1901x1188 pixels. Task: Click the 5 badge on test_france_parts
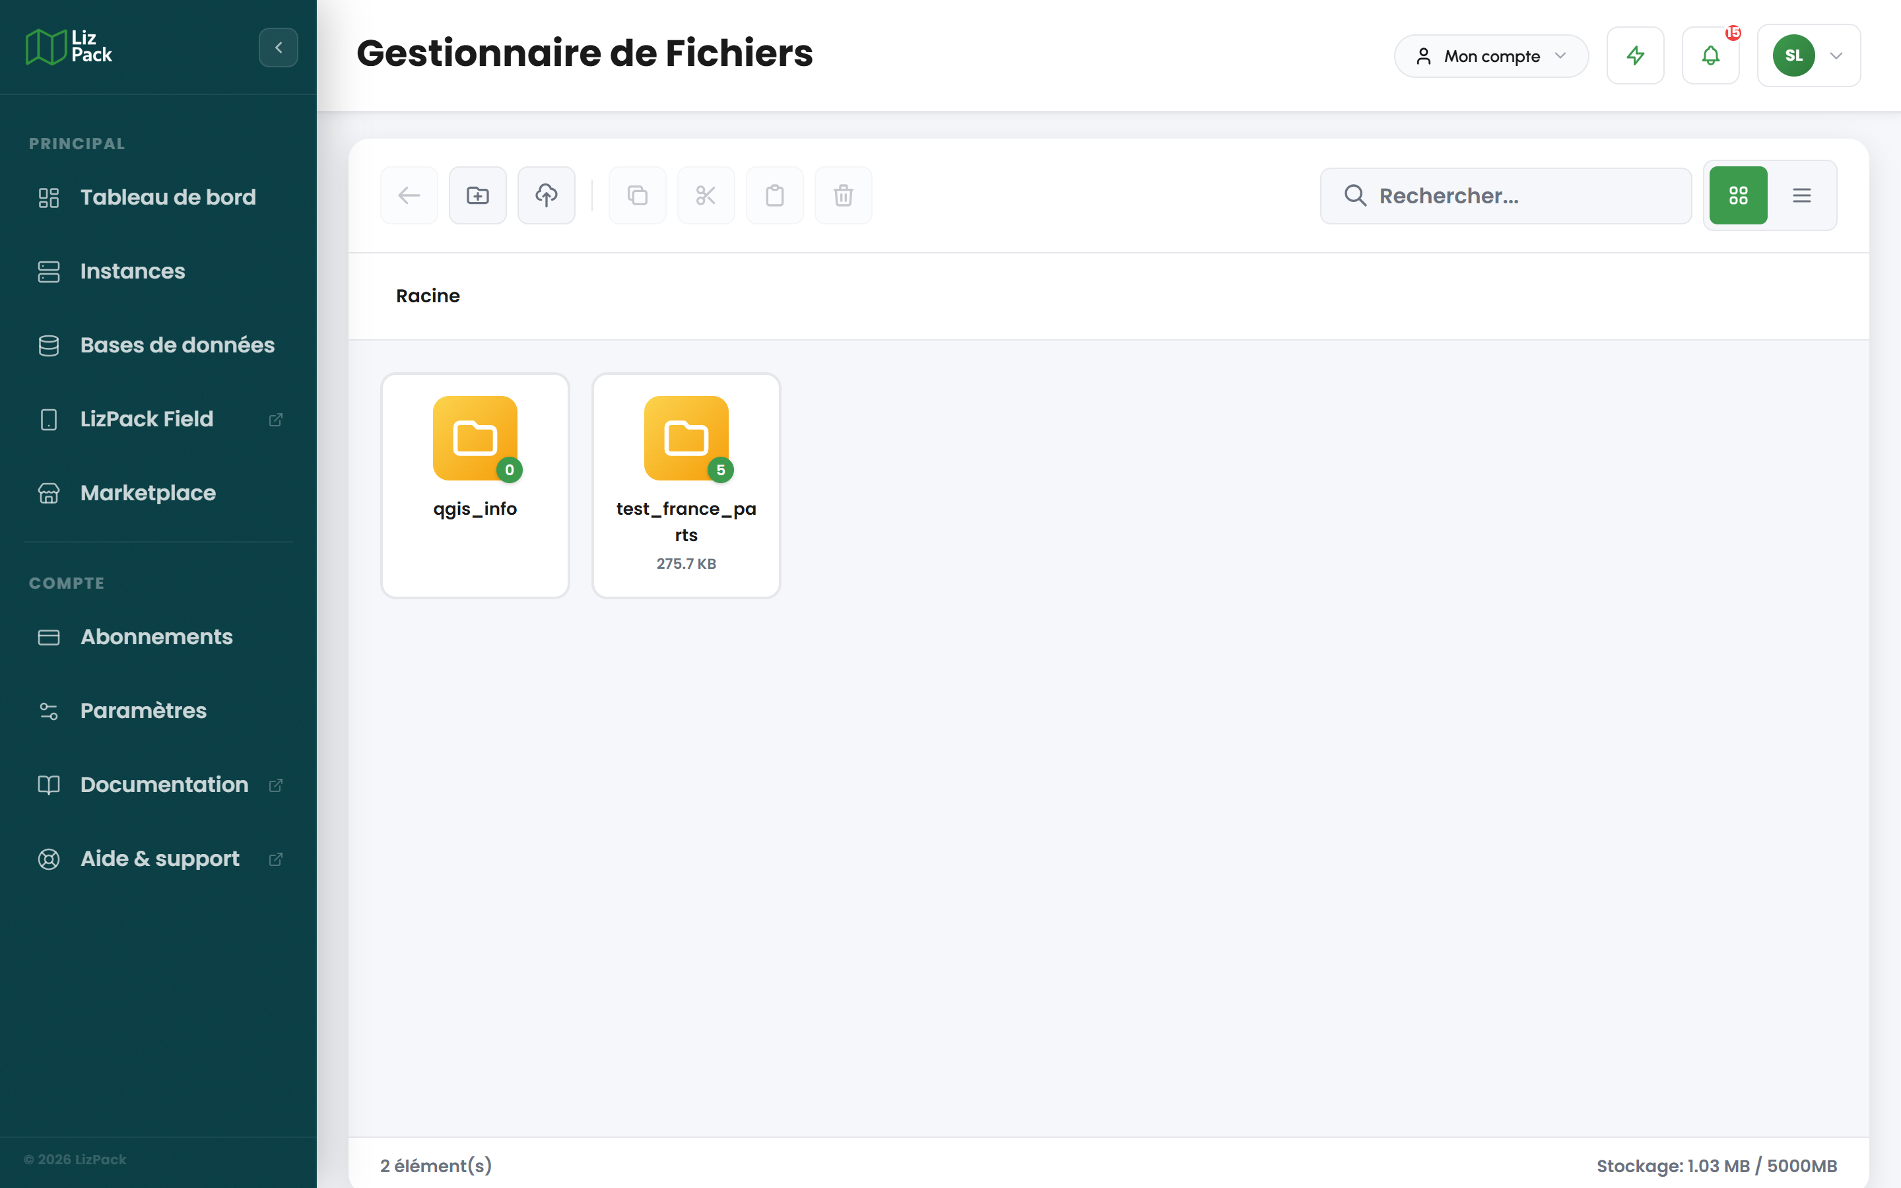coord(720,470)
